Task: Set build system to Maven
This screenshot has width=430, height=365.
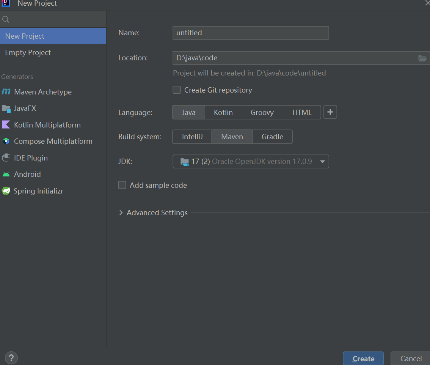Action: pos(232,137)
